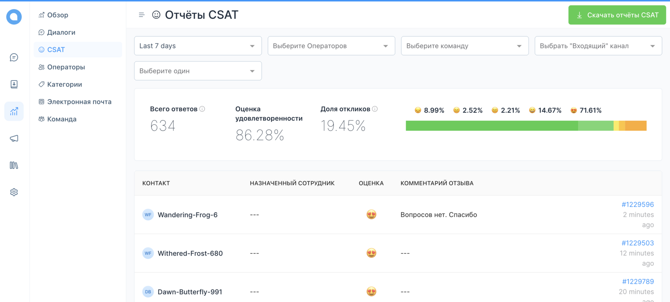The image size is (670, 302).
Task: Open conversation link #1229789
Action: coord(638,281)
